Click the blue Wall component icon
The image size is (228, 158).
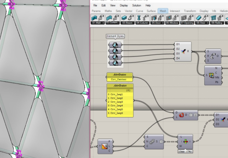pyautogui.click(x=94, y=18)
